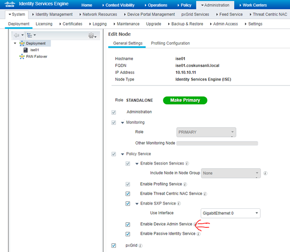The height and width of the screenshot is (252, 290).
Task: Show info for Enable Profiling Service
Action: point(185,184)
